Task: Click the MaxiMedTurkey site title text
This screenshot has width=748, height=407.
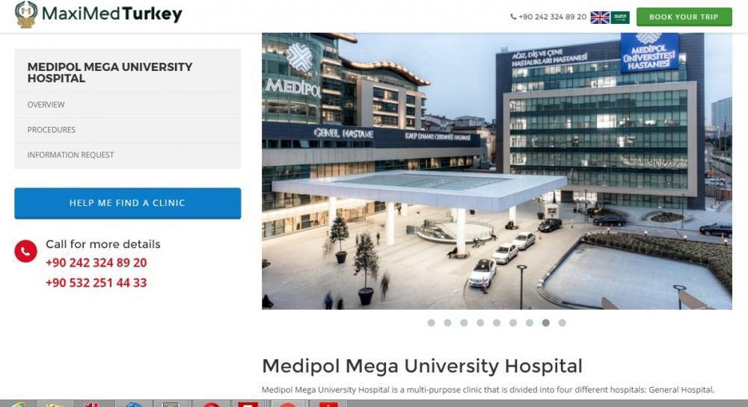Action: pyautogui.click(x=112, y=13)
